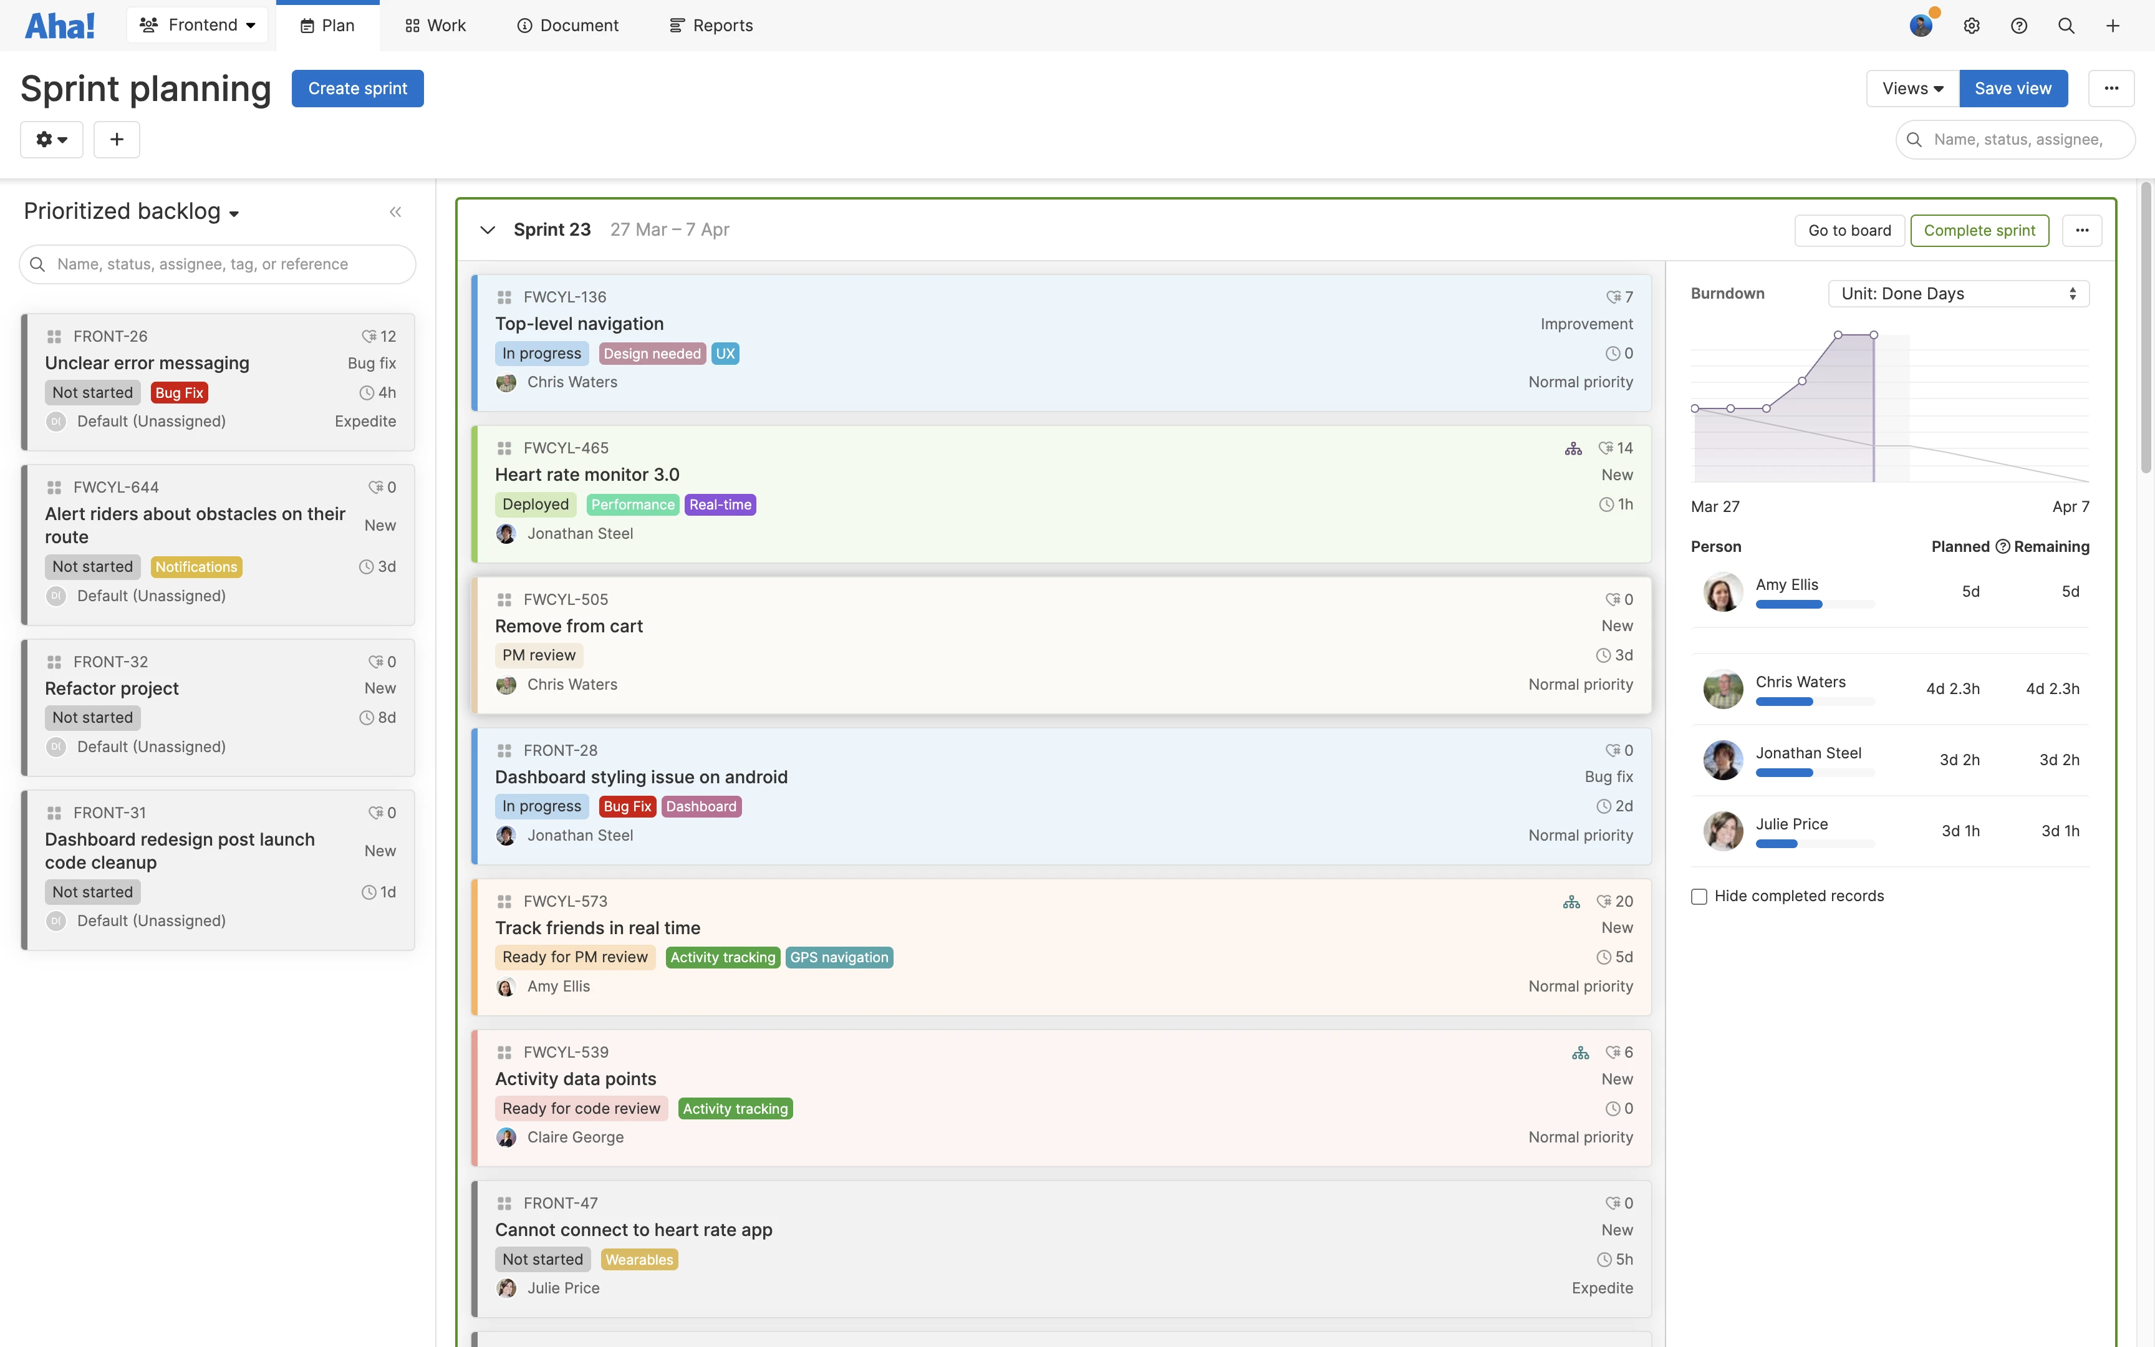
Task: Open the help question mark icon
Action: pyautogui.click(x=2019, y=25)
